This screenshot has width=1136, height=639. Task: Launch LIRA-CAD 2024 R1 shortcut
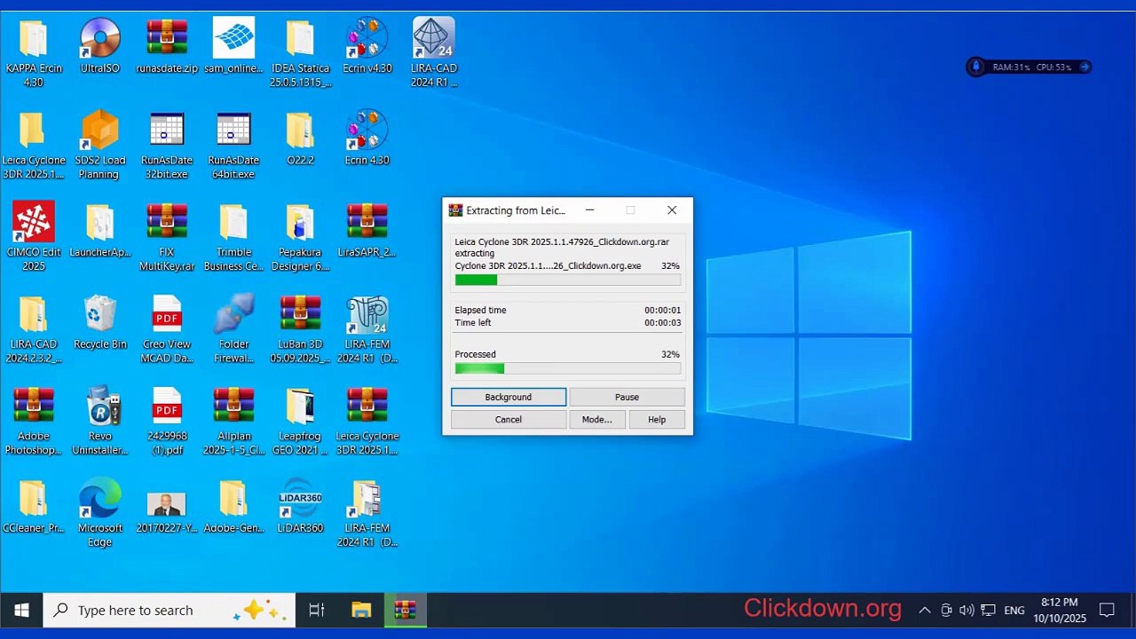point(434,52)
